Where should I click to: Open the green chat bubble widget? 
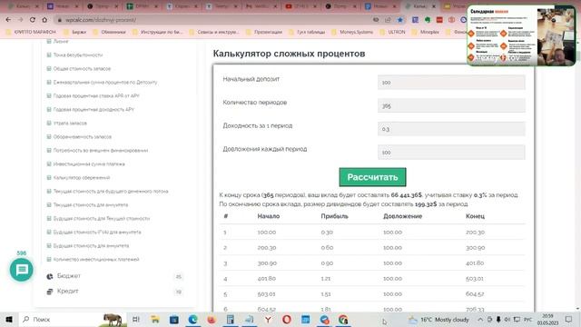tap(22, 270)
